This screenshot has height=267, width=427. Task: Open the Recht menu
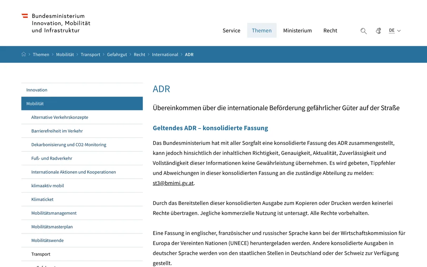(330, 31)
